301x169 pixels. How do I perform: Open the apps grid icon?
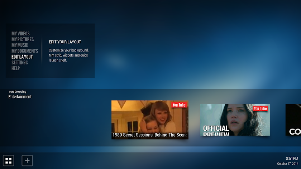coord(9,160)
